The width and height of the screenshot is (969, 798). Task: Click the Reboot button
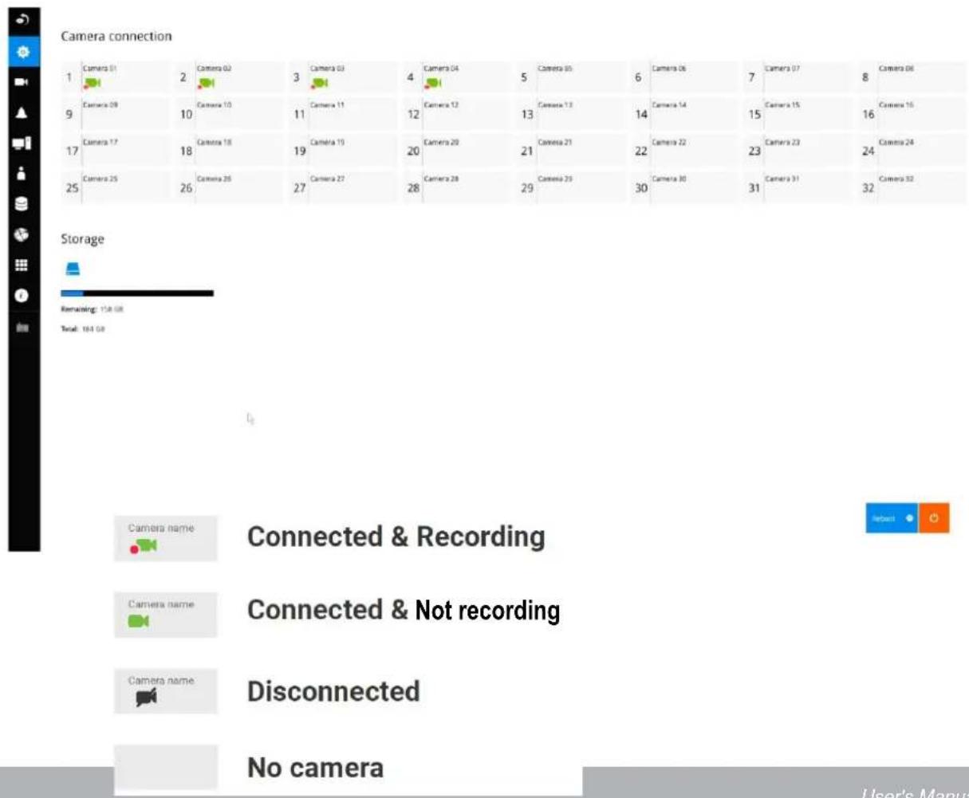coord(892,518)
